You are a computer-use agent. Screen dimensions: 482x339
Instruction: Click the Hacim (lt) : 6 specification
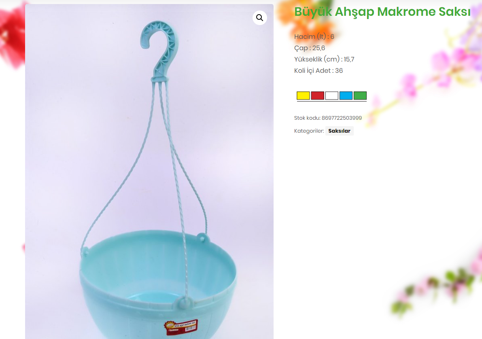click(314, 36)
